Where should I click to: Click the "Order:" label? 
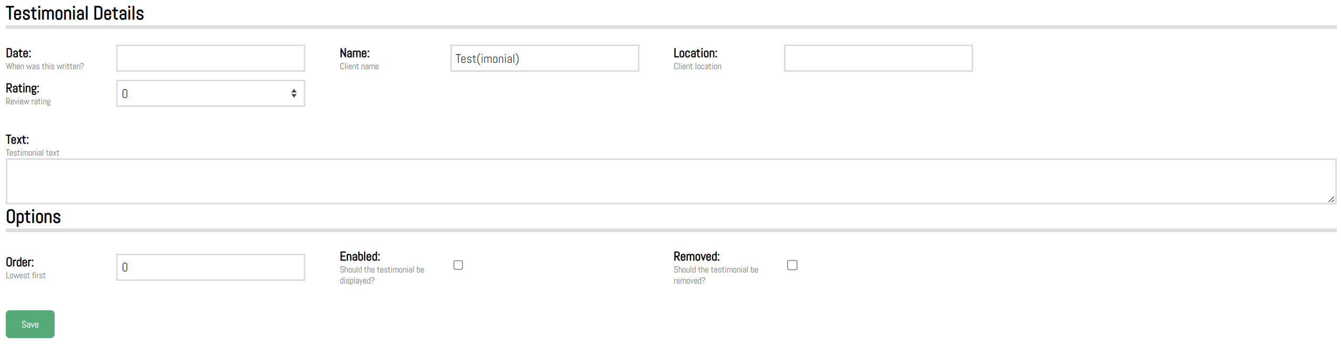tap(20, 262)
